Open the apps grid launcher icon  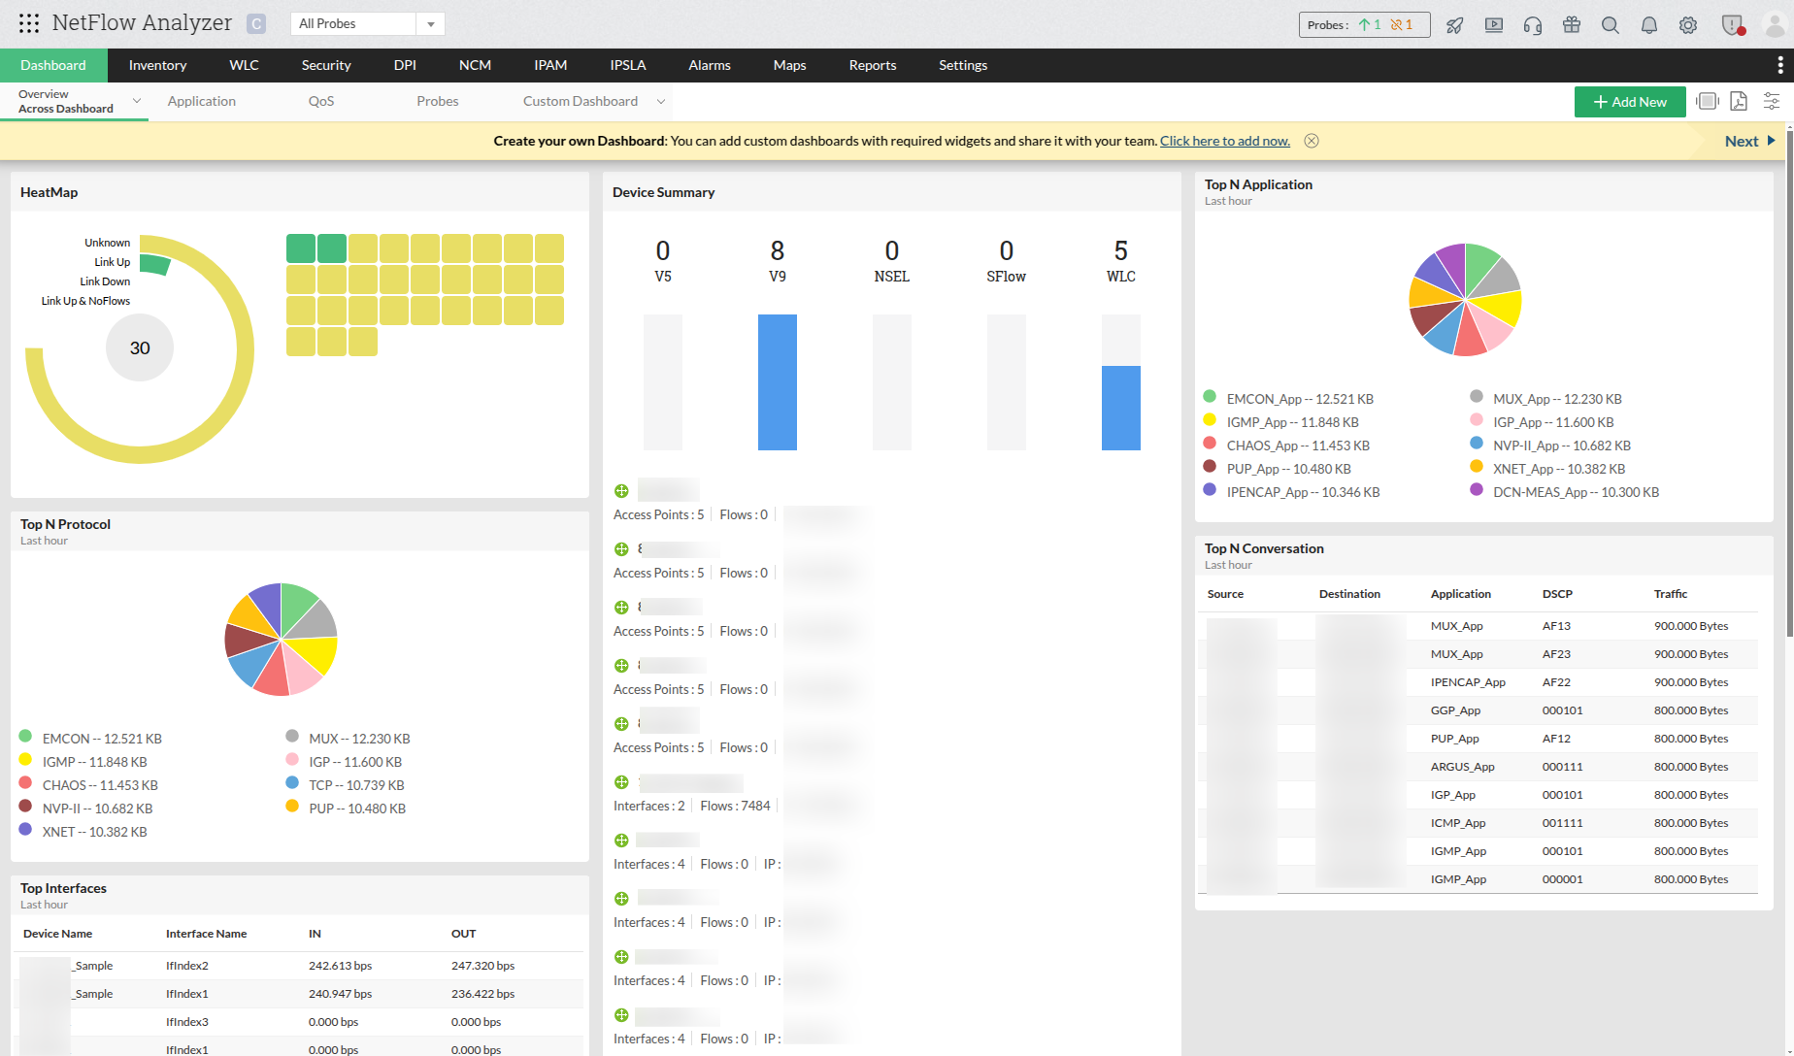click(x=29, y=23)
